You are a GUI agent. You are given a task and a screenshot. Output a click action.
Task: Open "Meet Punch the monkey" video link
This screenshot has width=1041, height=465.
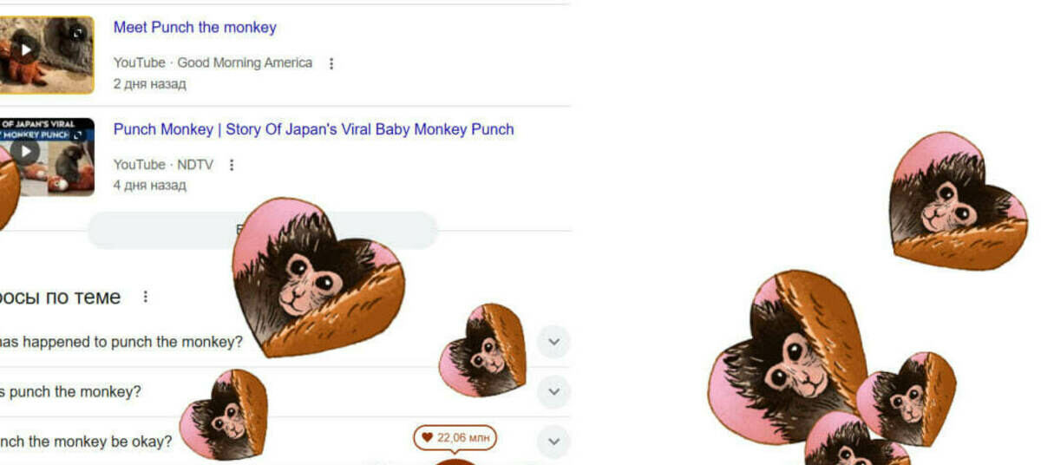tap(194, 27)
